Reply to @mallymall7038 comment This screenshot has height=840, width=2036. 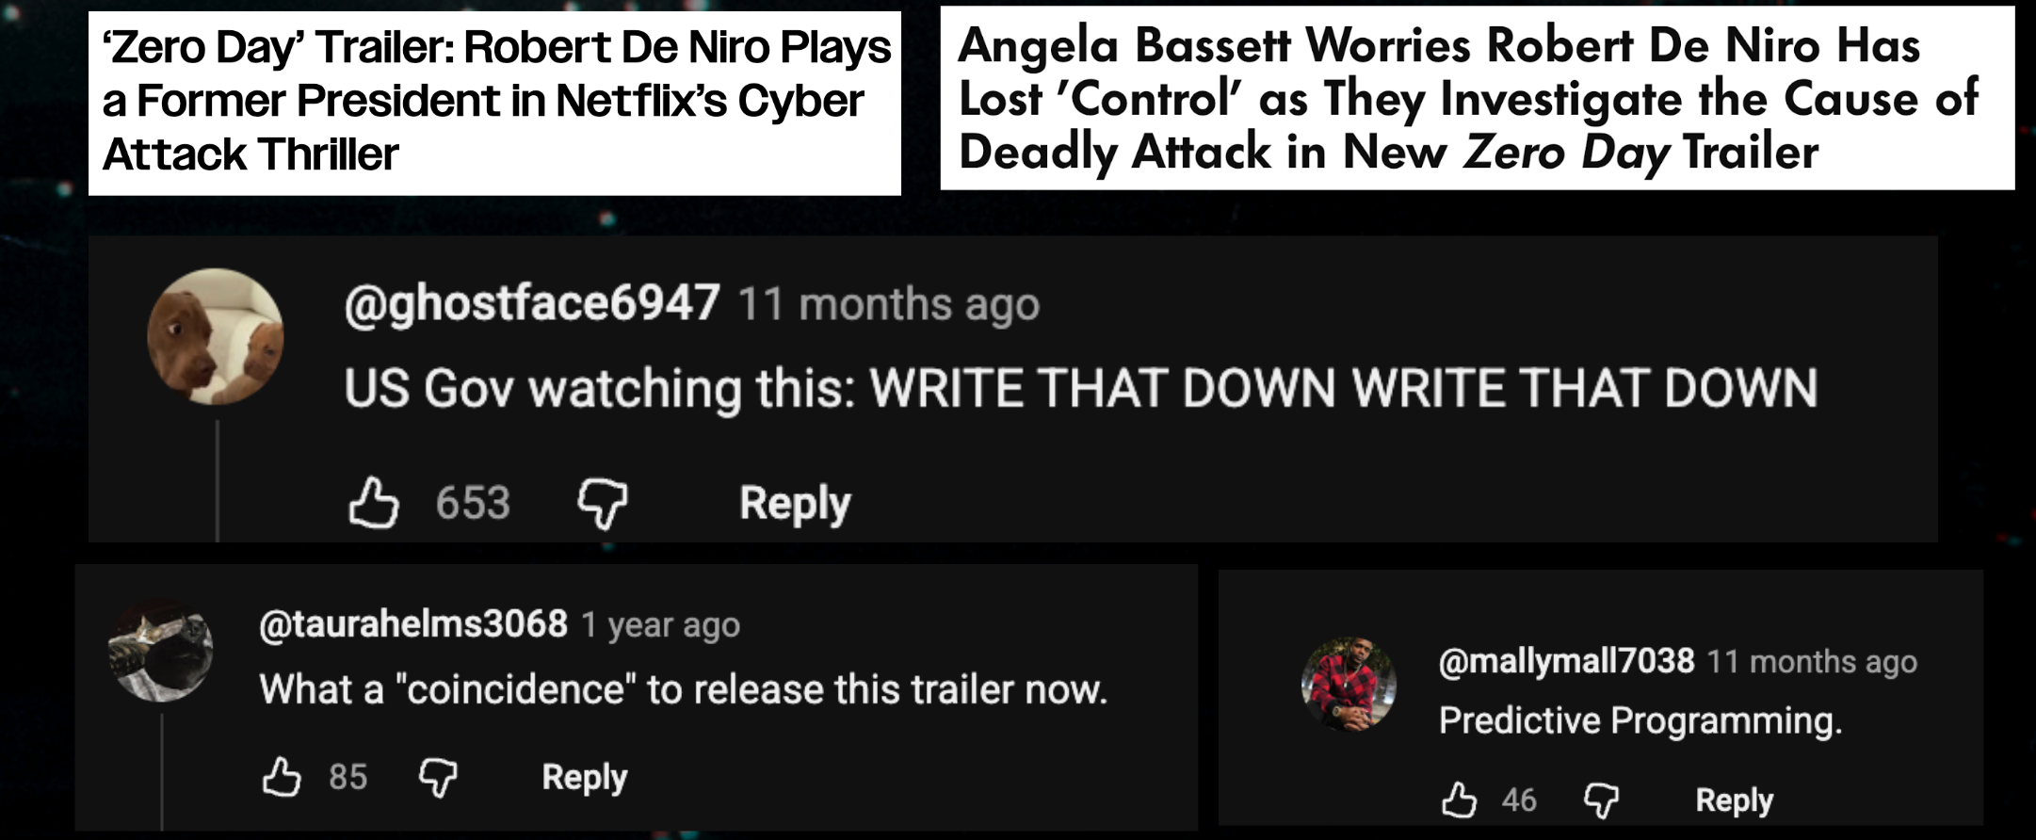[x=1734, y=800]
